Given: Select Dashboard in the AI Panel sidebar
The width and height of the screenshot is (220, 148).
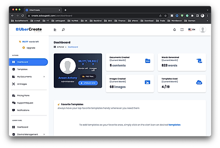Looking at the screenshot, I should click(29, 62).
